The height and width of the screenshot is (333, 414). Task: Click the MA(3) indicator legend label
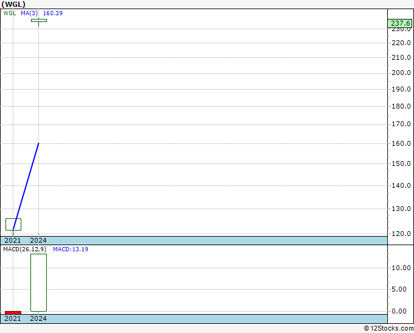(x=29, y=13)
